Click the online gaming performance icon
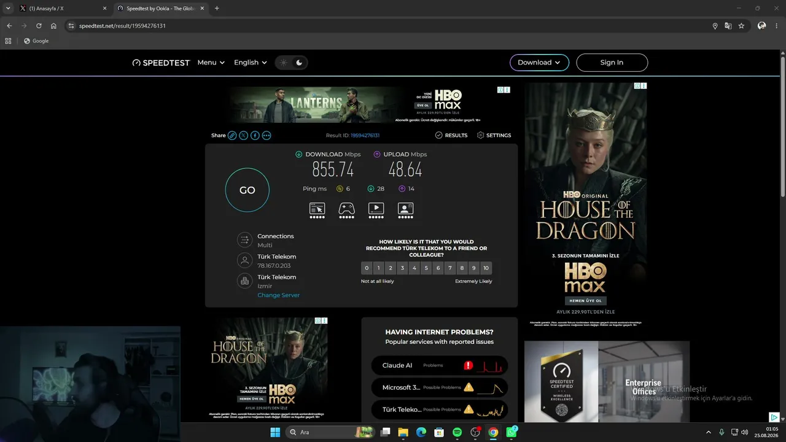The height and width of the screenshot is (442, 786). pos(347,209)
